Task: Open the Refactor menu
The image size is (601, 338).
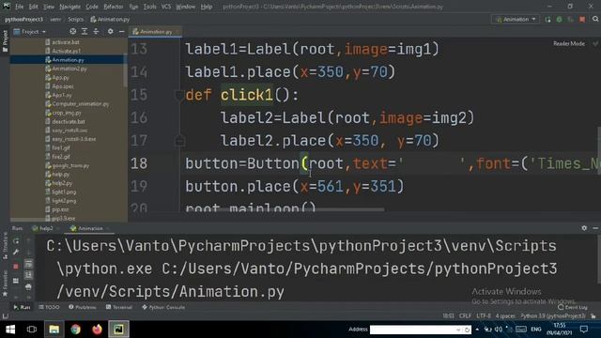Action: click(x=114, y=7)
